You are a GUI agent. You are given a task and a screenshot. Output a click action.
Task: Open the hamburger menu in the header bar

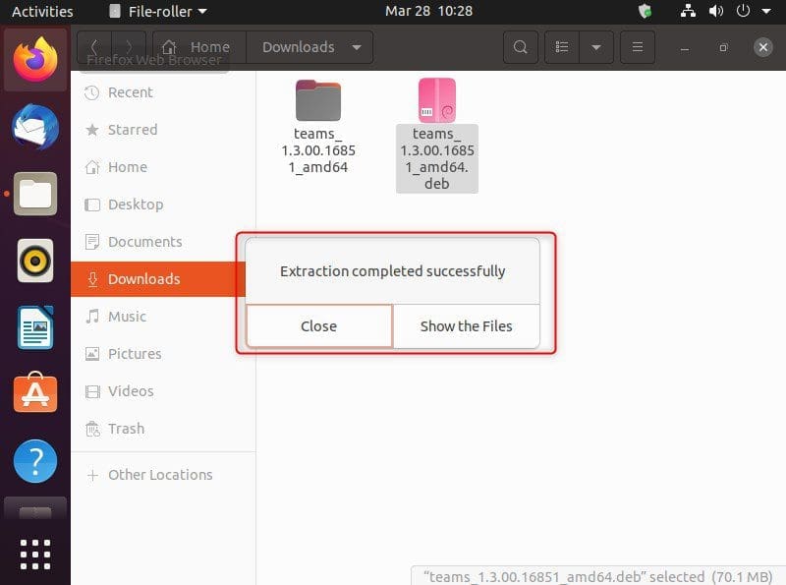pos(637,47)
